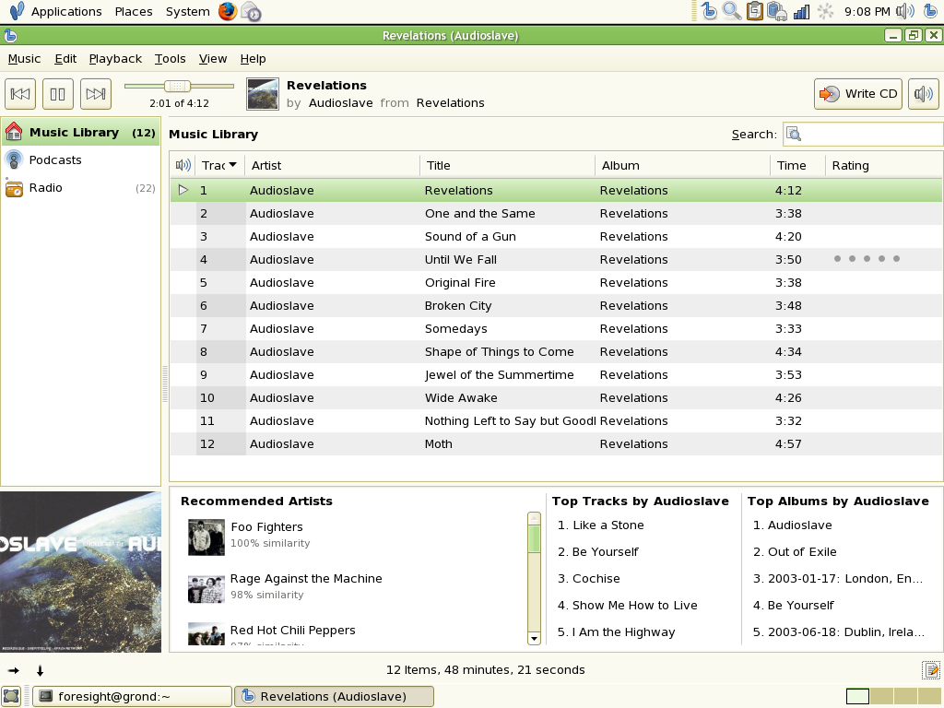Click the speaker column header icon

tap(183, 165)
